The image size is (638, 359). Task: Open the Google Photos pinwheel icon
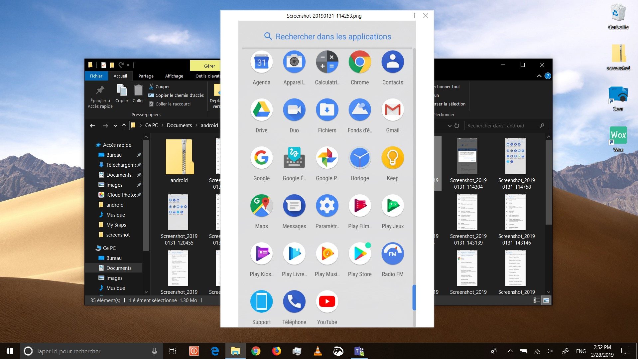tap(327, 158)
